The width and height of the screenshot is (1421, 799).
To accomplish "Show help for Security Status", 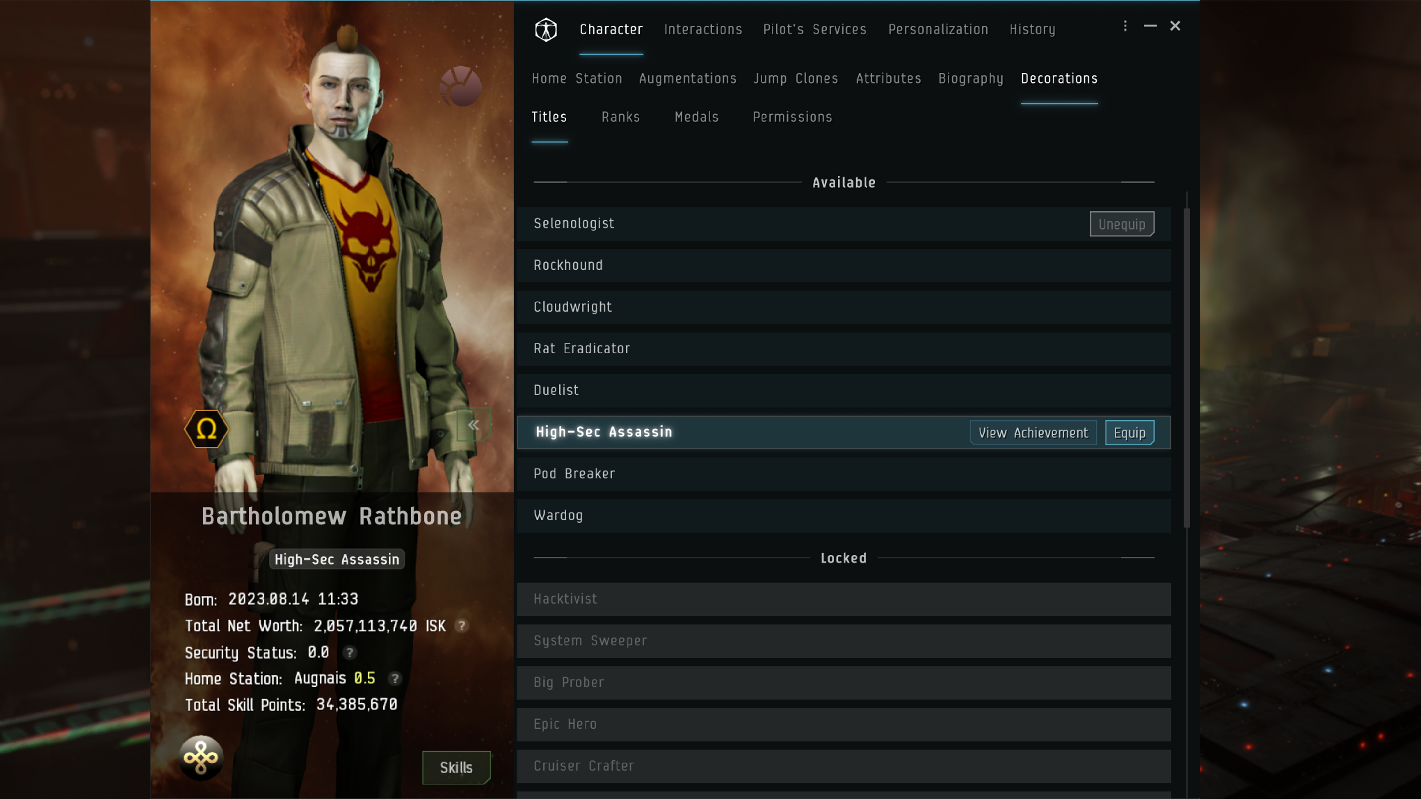I will 349,652.
